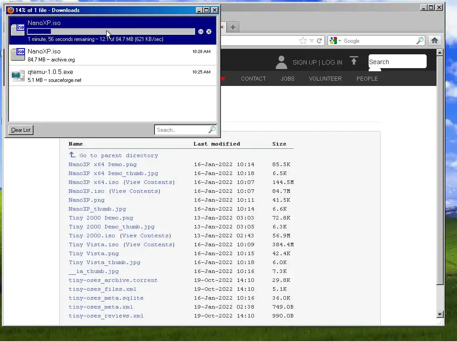This screenshot has width=457, height=342.
Task: Open the PEOPLE menu item
Action: (x=367, y=78)
